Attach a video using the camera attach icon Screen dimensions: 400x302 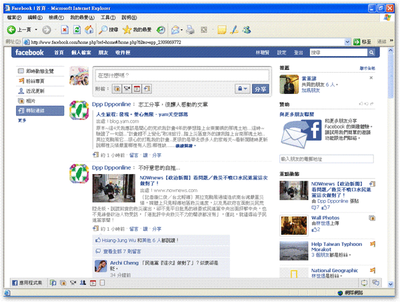[127, 89]
